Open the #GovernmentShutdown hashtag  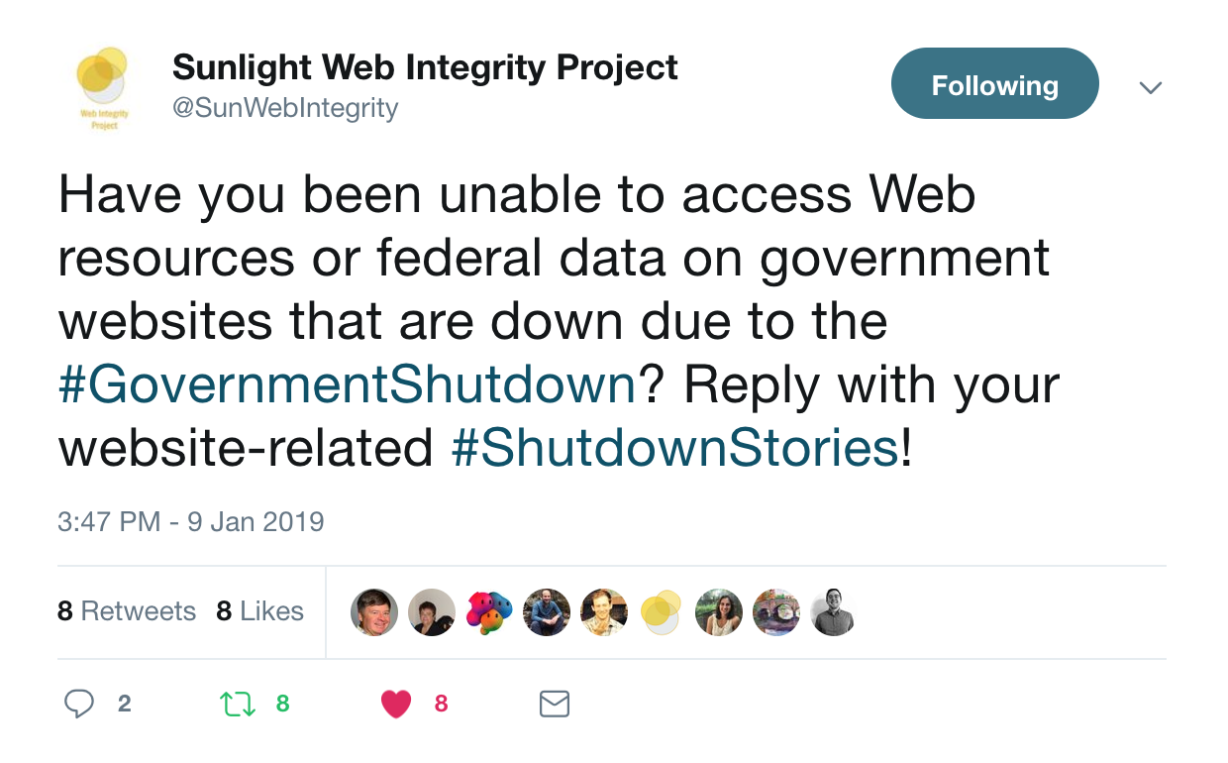click(x=347, y=384)
